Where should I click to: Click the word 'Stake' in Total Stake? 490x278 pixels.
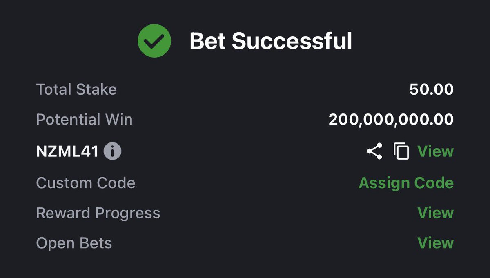(x=96, y=89)
